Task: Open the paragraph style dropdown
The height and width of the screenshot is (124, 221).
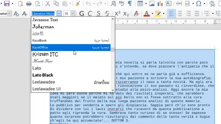Action: [9, 14]
